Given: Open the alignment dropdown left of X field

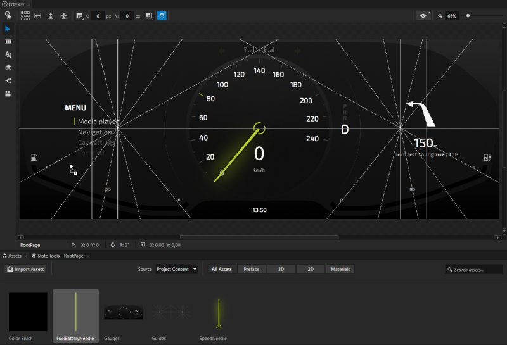Looking at the screenshot, I should [x=80, y=16].
